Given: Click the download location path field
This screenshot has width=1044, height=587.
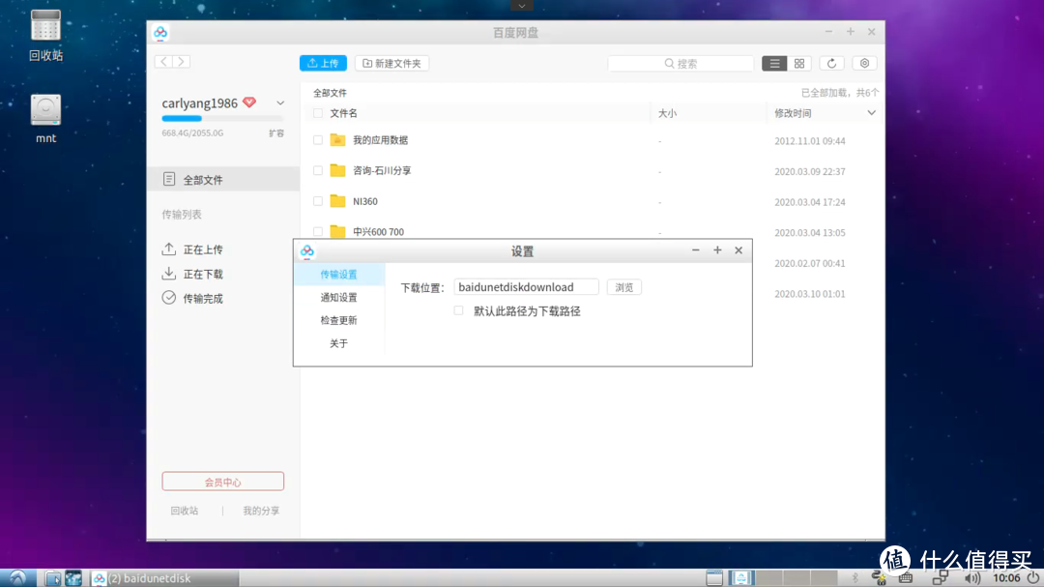Looking at the screenshot, I should 526,287.
